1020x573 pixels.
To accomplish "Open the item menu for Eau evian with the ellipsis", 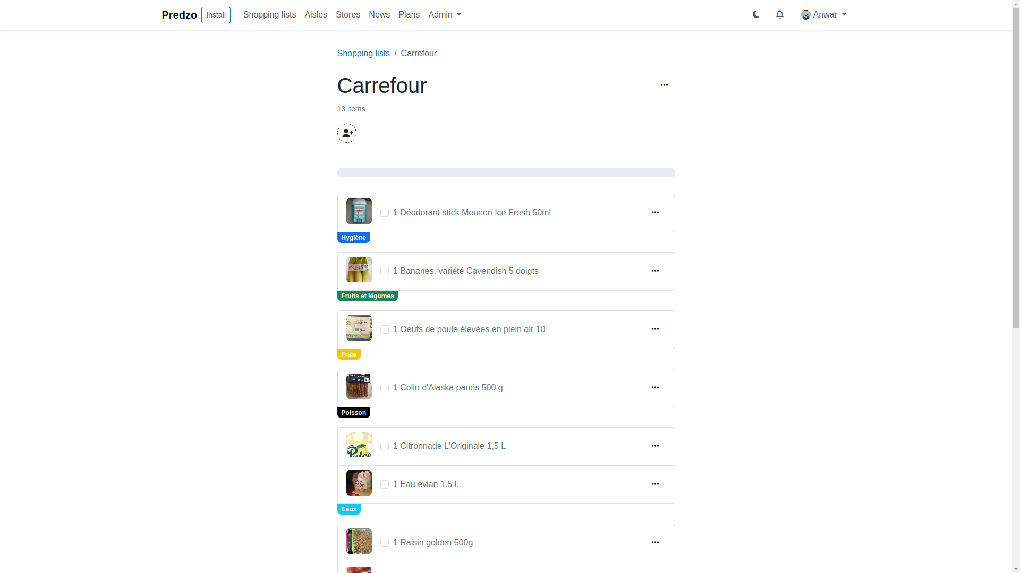I will pos(655,484).
